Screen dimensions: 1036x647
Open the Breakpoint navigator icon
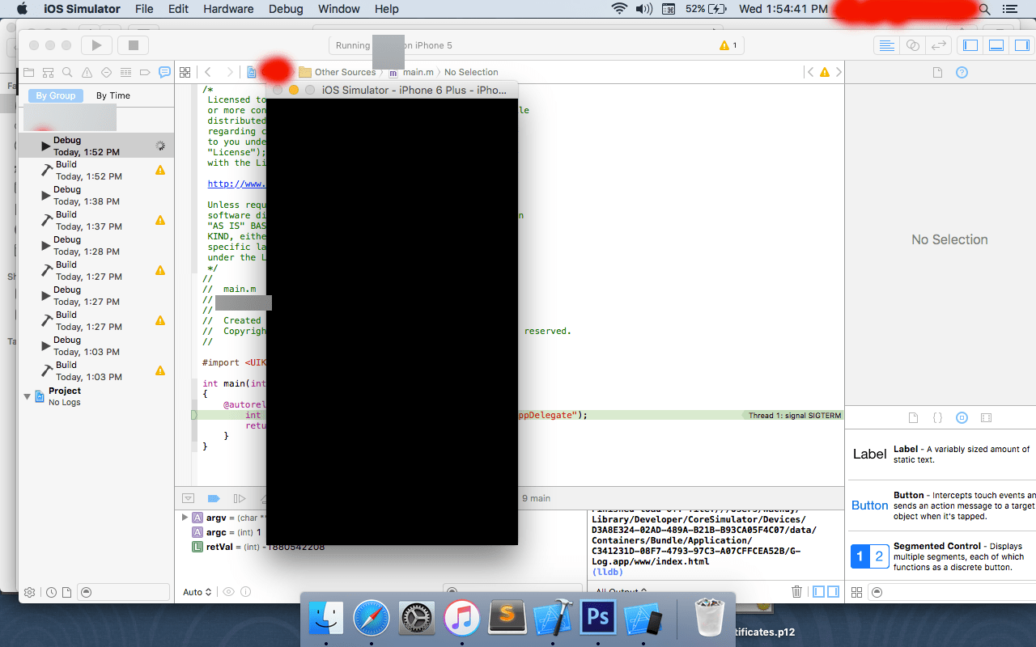pyautogui.click(x=145, y=72)
